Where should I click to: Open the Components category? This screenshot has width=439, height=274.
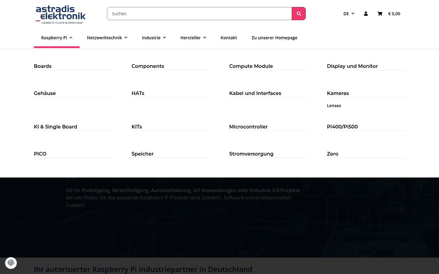click(x=148, y=66)
